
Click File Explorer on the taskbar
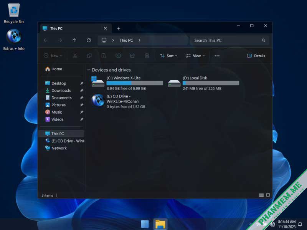pos(160,224)
